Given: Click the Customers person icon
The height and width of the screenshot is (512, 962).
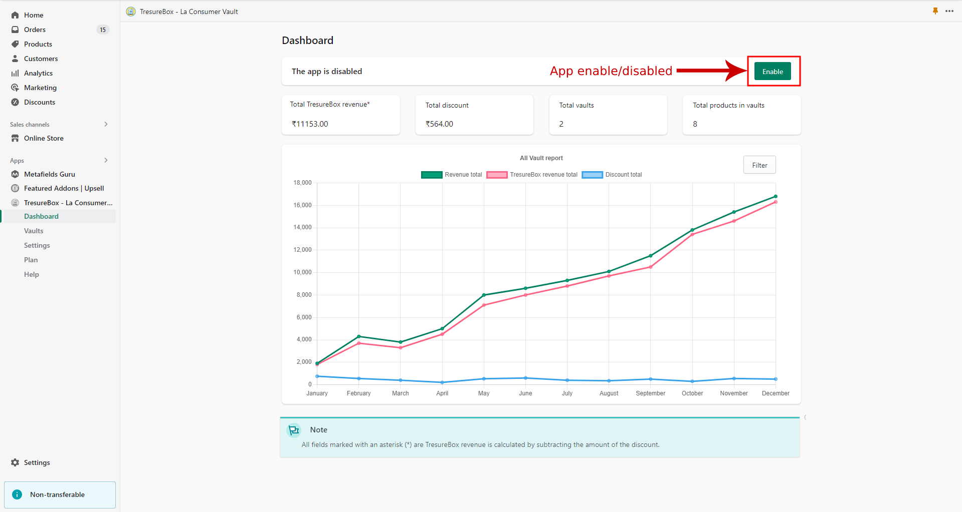Looking at the screenshot, I should tap(15, 59).
